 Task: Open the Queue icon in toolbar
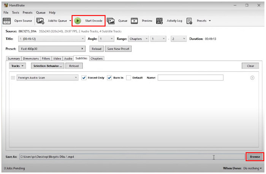[x=111, y=21]
